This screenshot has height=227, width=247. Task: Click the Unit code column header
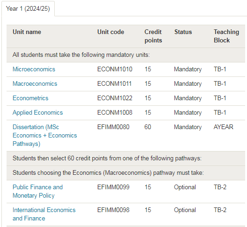111,32
